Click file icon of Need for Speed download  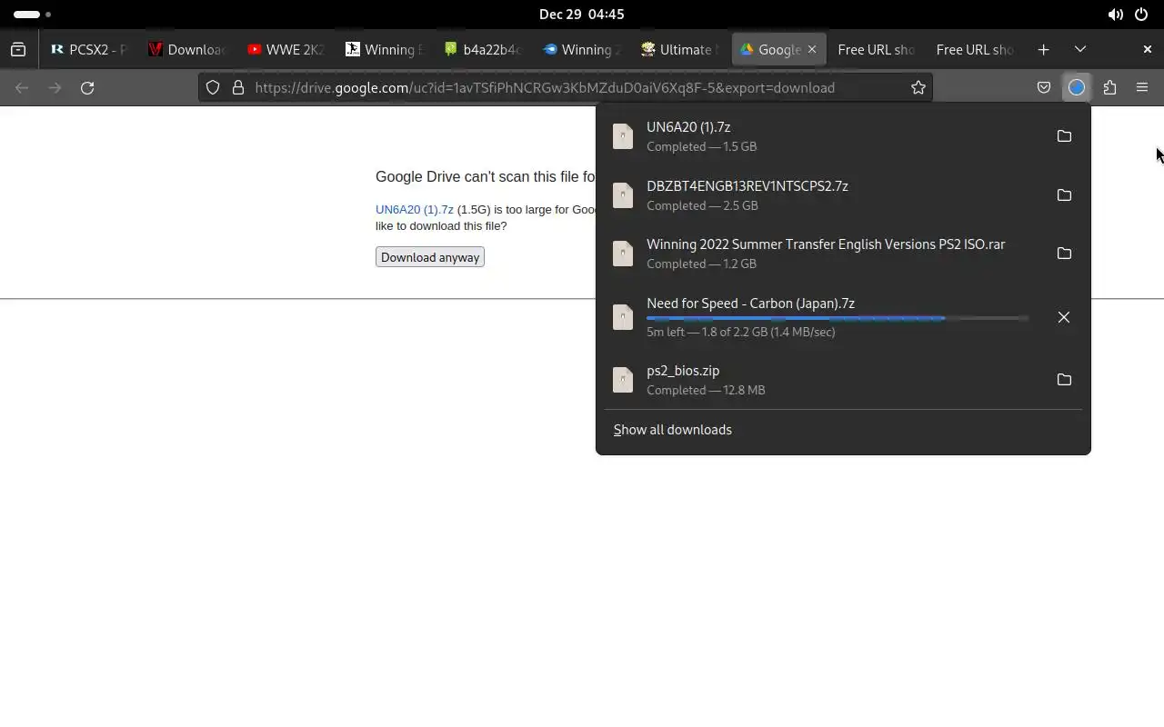[x=623, y=317]
